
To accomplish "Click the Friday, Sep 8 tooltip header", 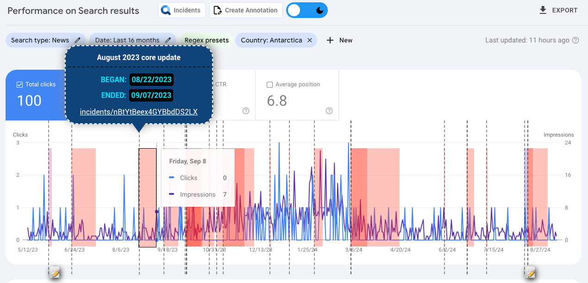I will 188,161.
